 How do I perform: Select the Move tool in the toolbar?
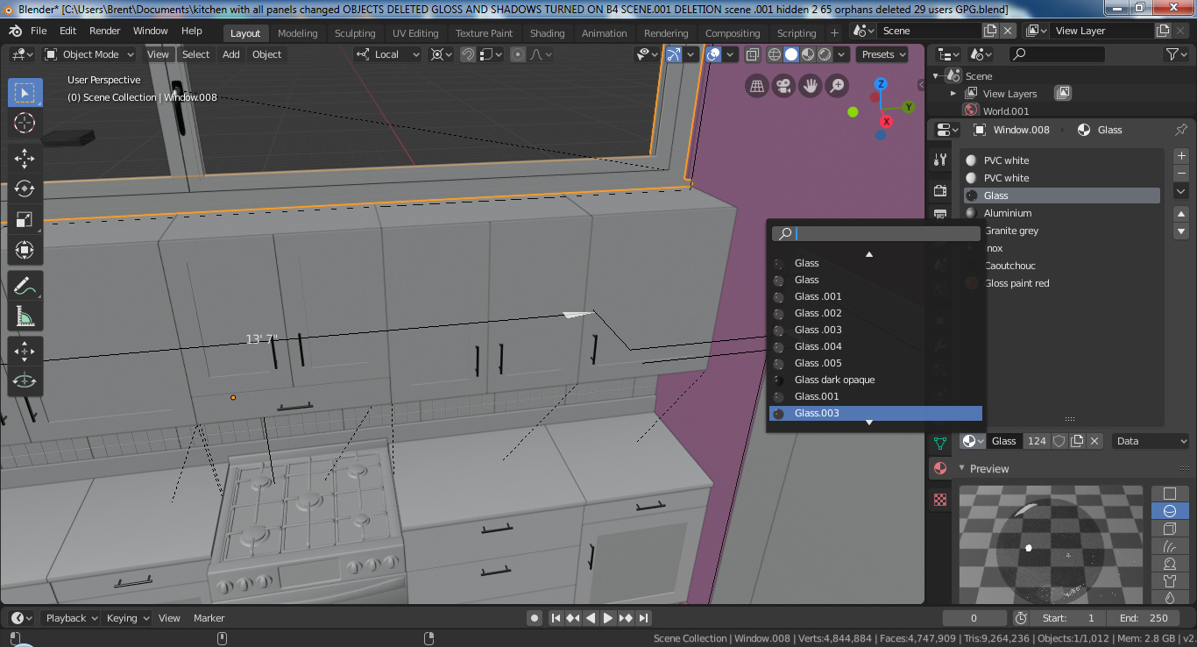25,159
